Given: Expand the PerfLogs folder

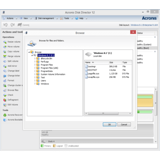Looking at the screenshot, I should pos(35,62).
